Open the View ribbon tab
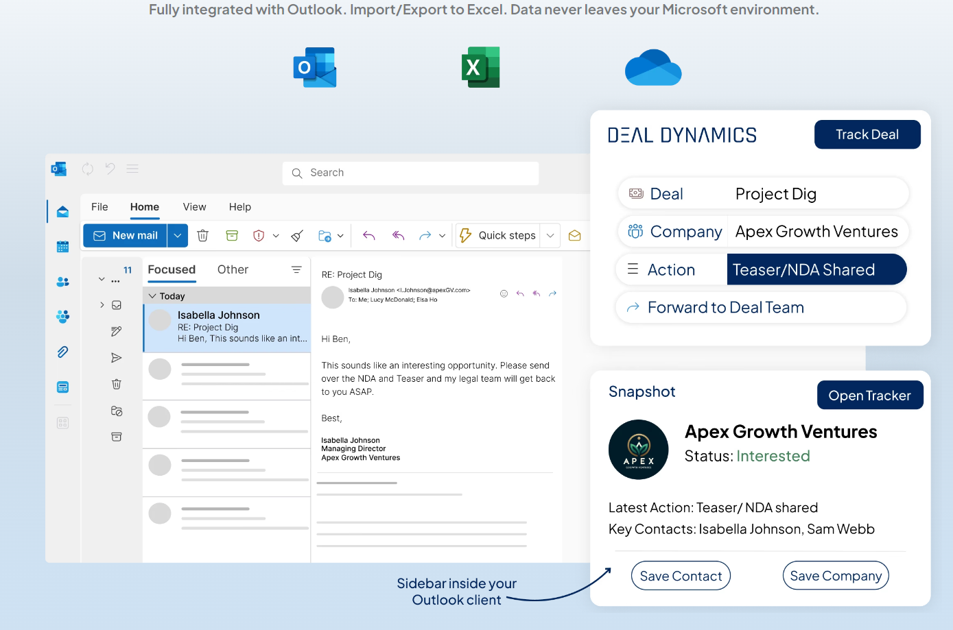The height and width of the screenshot is (630, 953). [194, 207]
